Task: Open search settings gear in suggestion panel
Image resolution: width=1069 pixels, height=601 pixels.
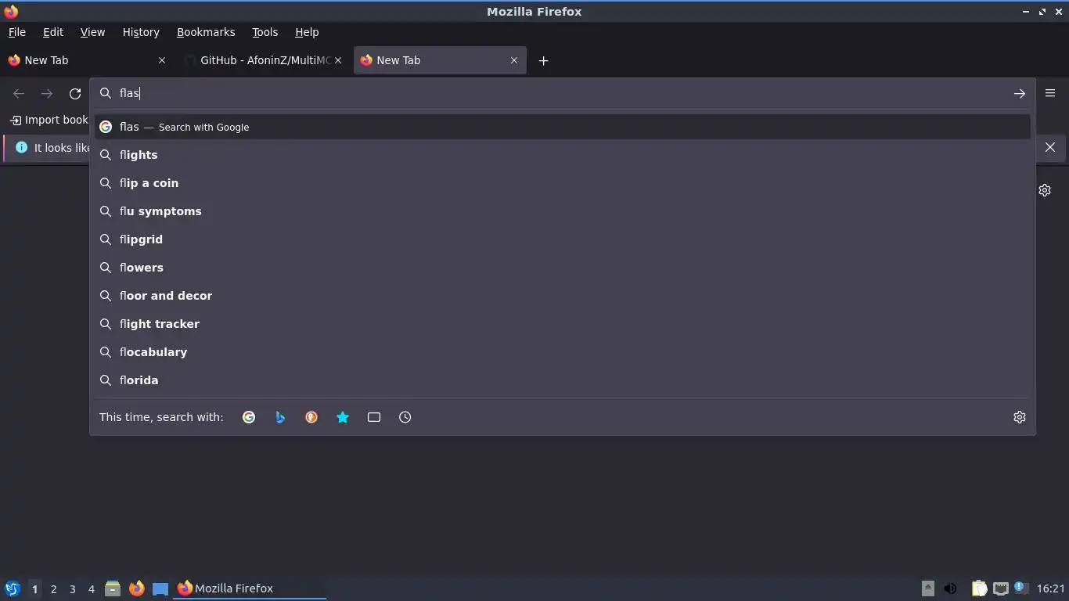Action: tap(1019, 417)
